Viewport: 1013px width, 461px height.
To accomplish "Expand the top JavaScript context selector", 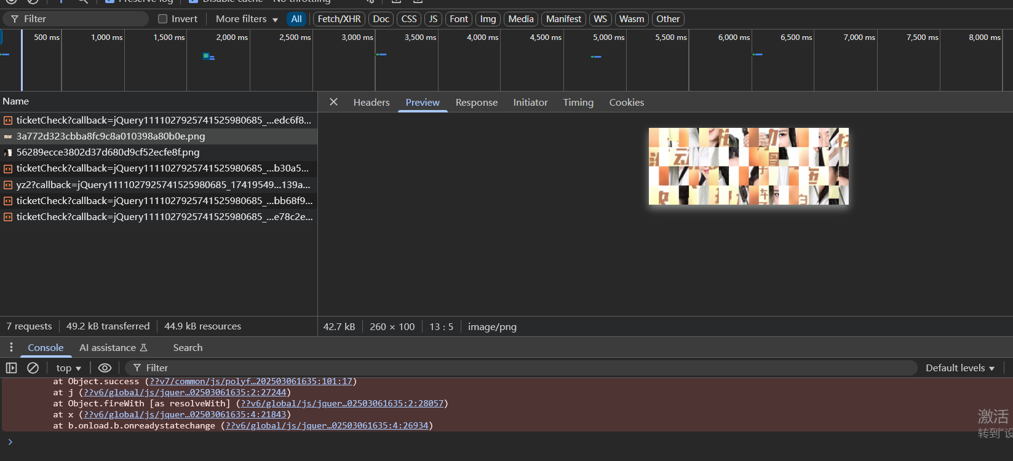I will coord(68,368).
